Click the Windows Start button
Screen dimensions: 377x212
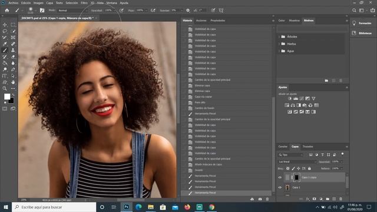tap(6, 207)
